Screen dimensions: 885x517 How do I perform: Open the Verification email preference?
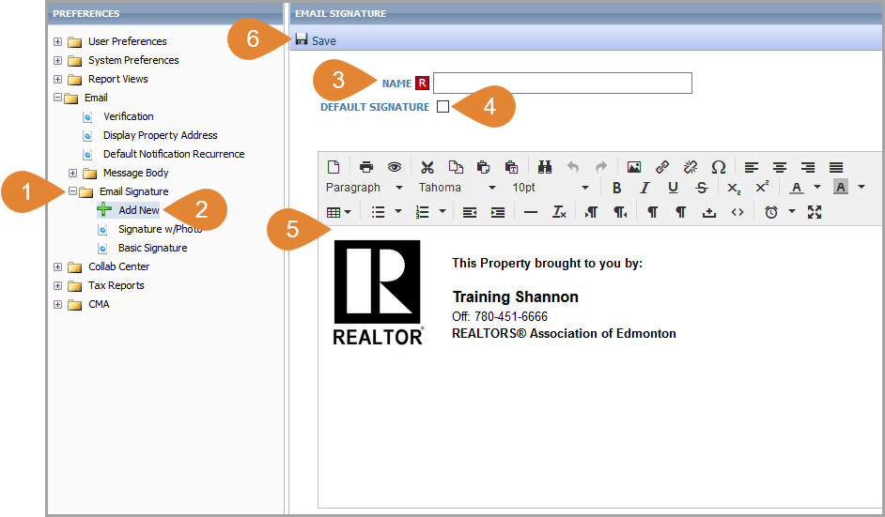click(128, 116)
